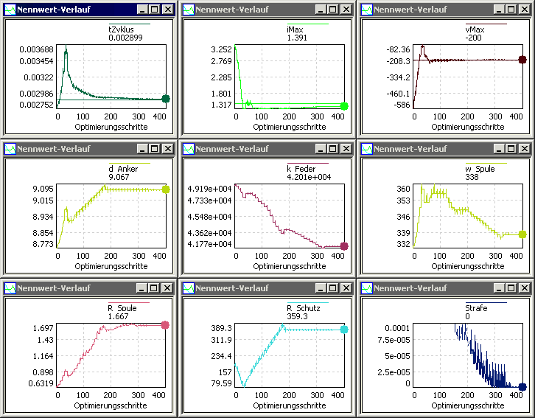The image size is (535, 418).
Task: Maximize the tZyklus chart window
Action: 155,10
